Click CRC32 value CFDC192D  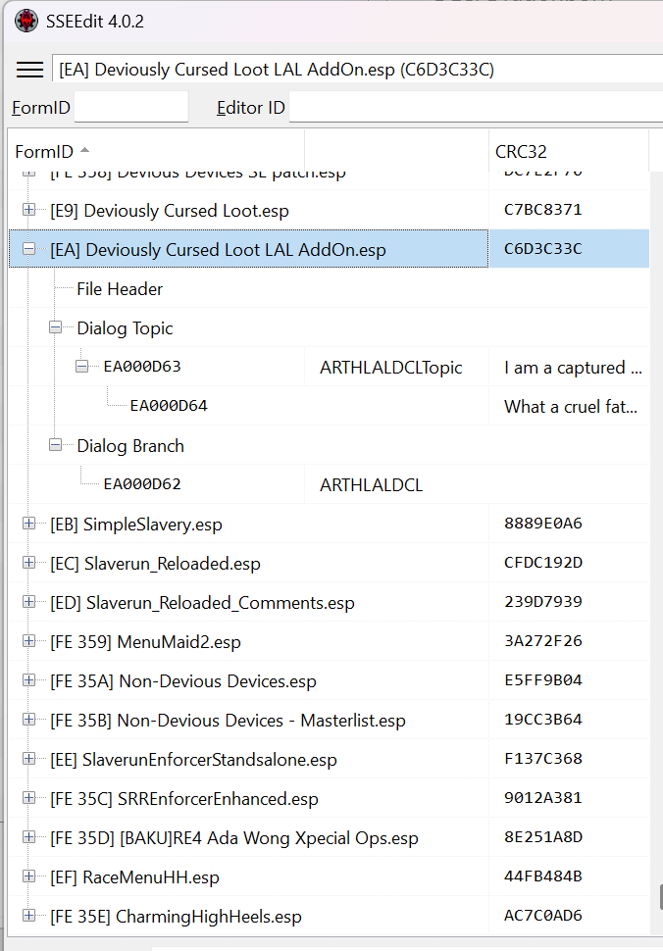pos(543,562)
